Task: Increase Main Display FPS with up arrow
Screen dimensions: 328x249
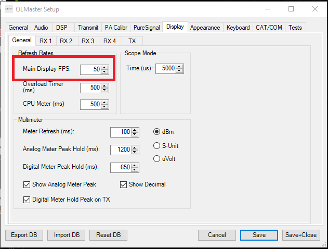Action: coord(104,67)
